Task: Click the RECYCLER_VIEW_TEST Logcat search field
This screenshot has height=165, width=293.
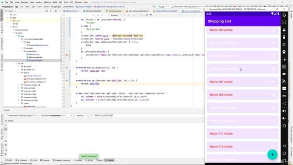Action: [x=147, y=115]
